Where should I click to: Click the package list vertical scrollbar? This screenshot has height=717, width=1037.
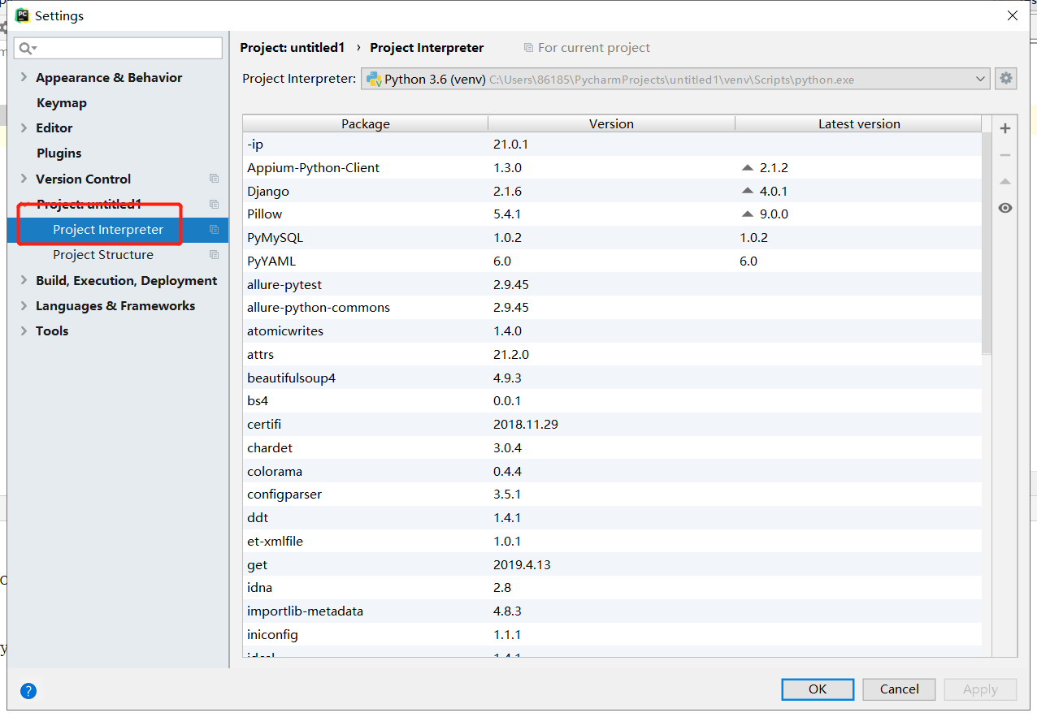(987, 244)
